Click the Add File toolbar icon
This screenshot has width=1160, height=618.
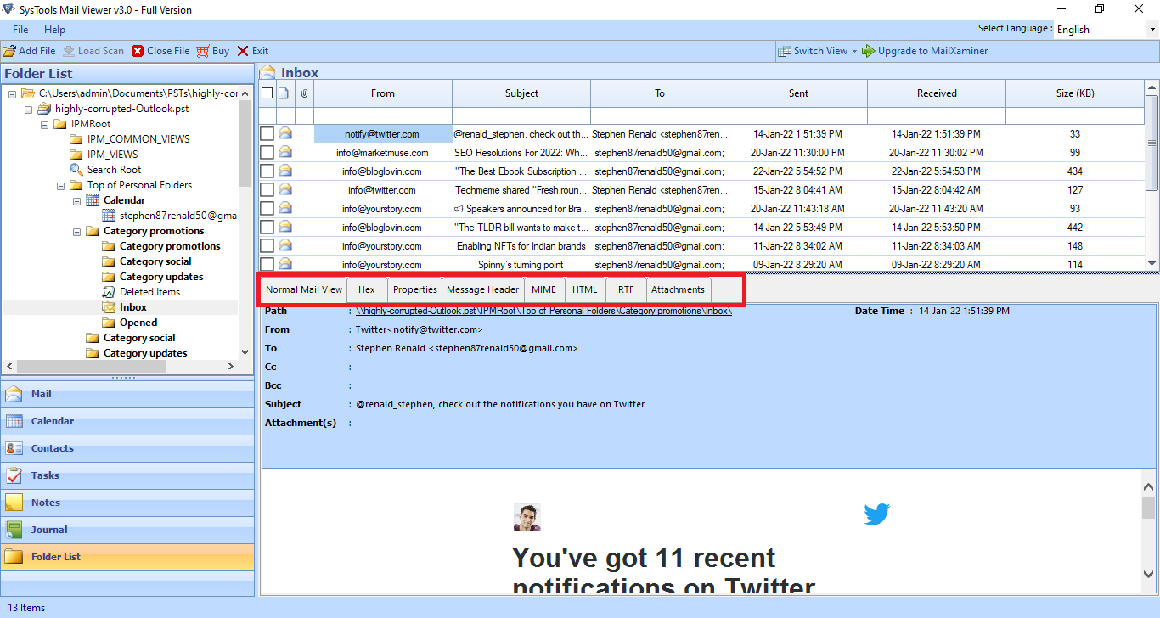click(x=9, y=51)
